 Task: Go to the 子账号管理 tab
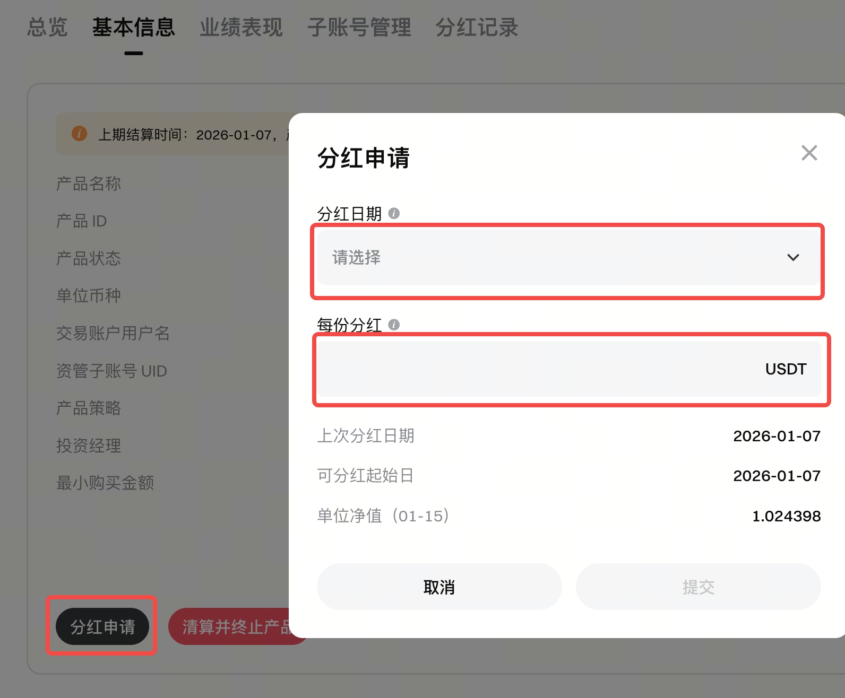pos(359,28)
